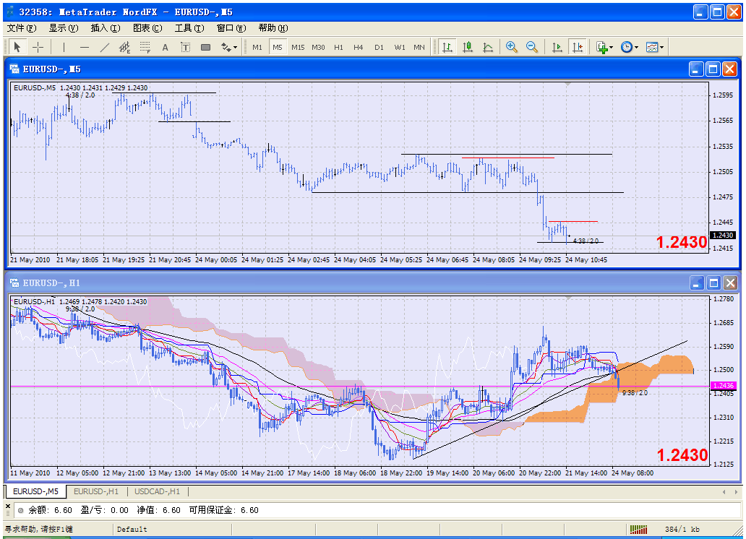Switch to W1 timeframe

coord(400,47)
